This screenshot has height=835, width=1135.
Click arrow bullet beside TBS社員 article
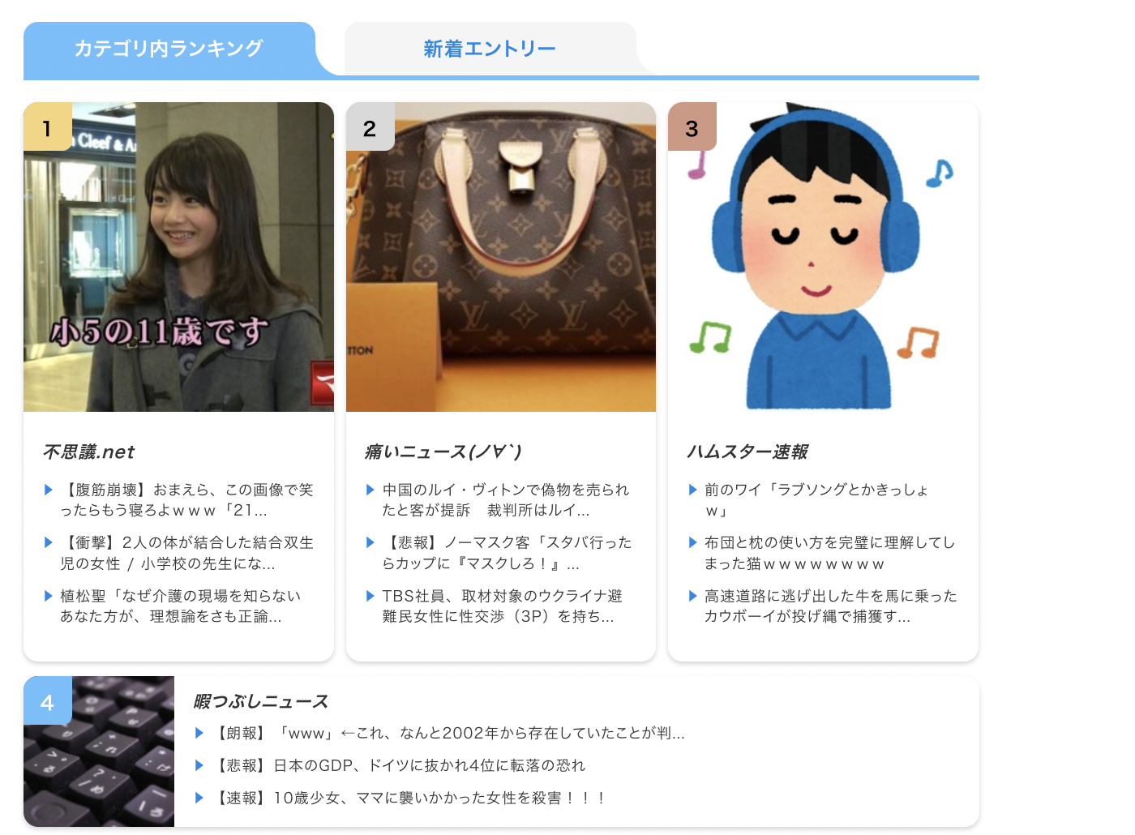[x=370, y=596]
